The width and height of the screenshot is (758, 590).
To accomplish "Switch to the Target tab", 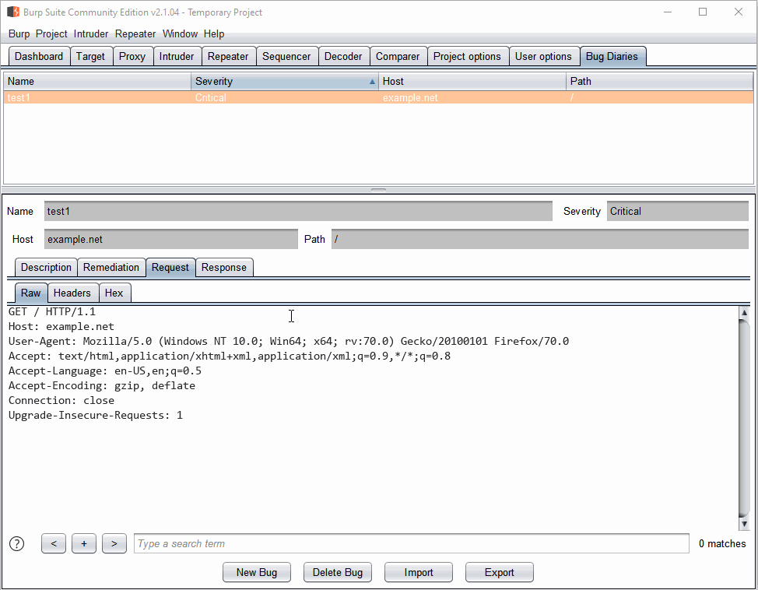I will coord(91,57).
